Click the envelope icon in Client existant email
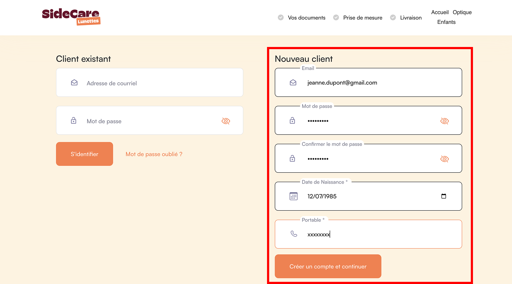The width and height of the screenshot is (512, 284). 74,83
